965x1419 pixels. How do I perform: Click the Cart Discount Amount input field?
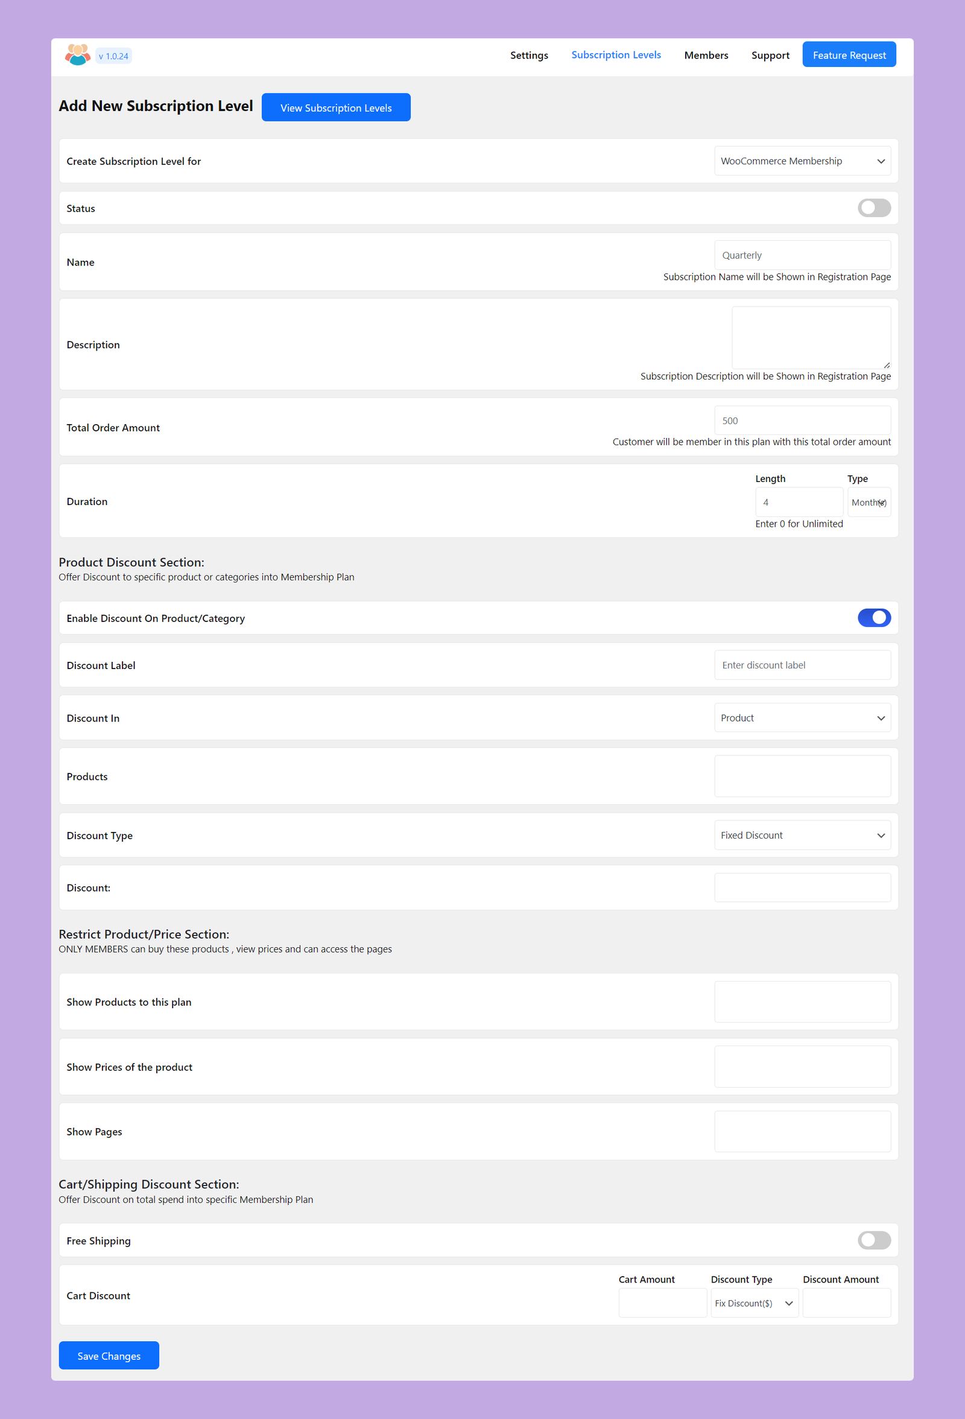click(847, 1303)
